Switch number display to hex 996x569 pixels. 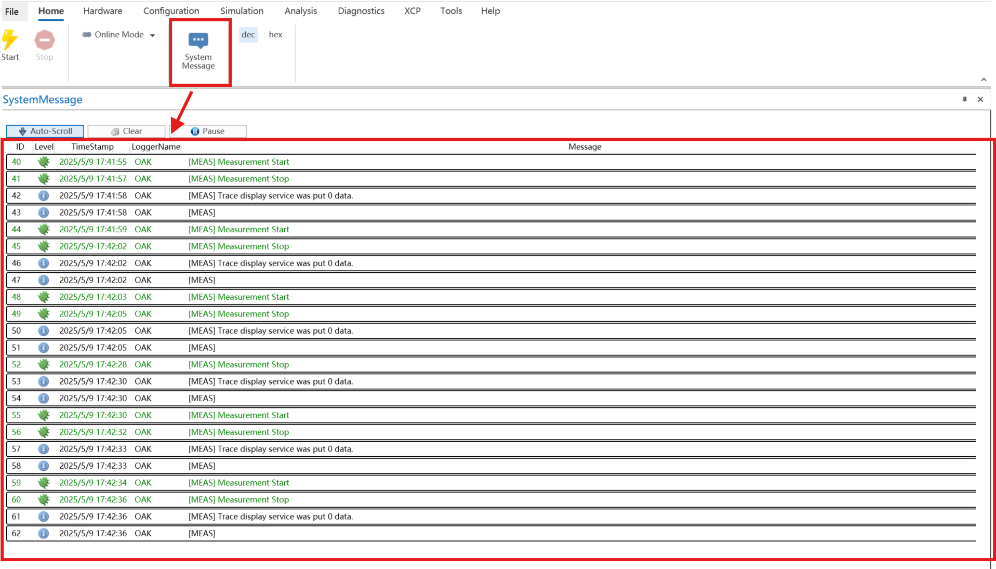(x=275, y=34)
